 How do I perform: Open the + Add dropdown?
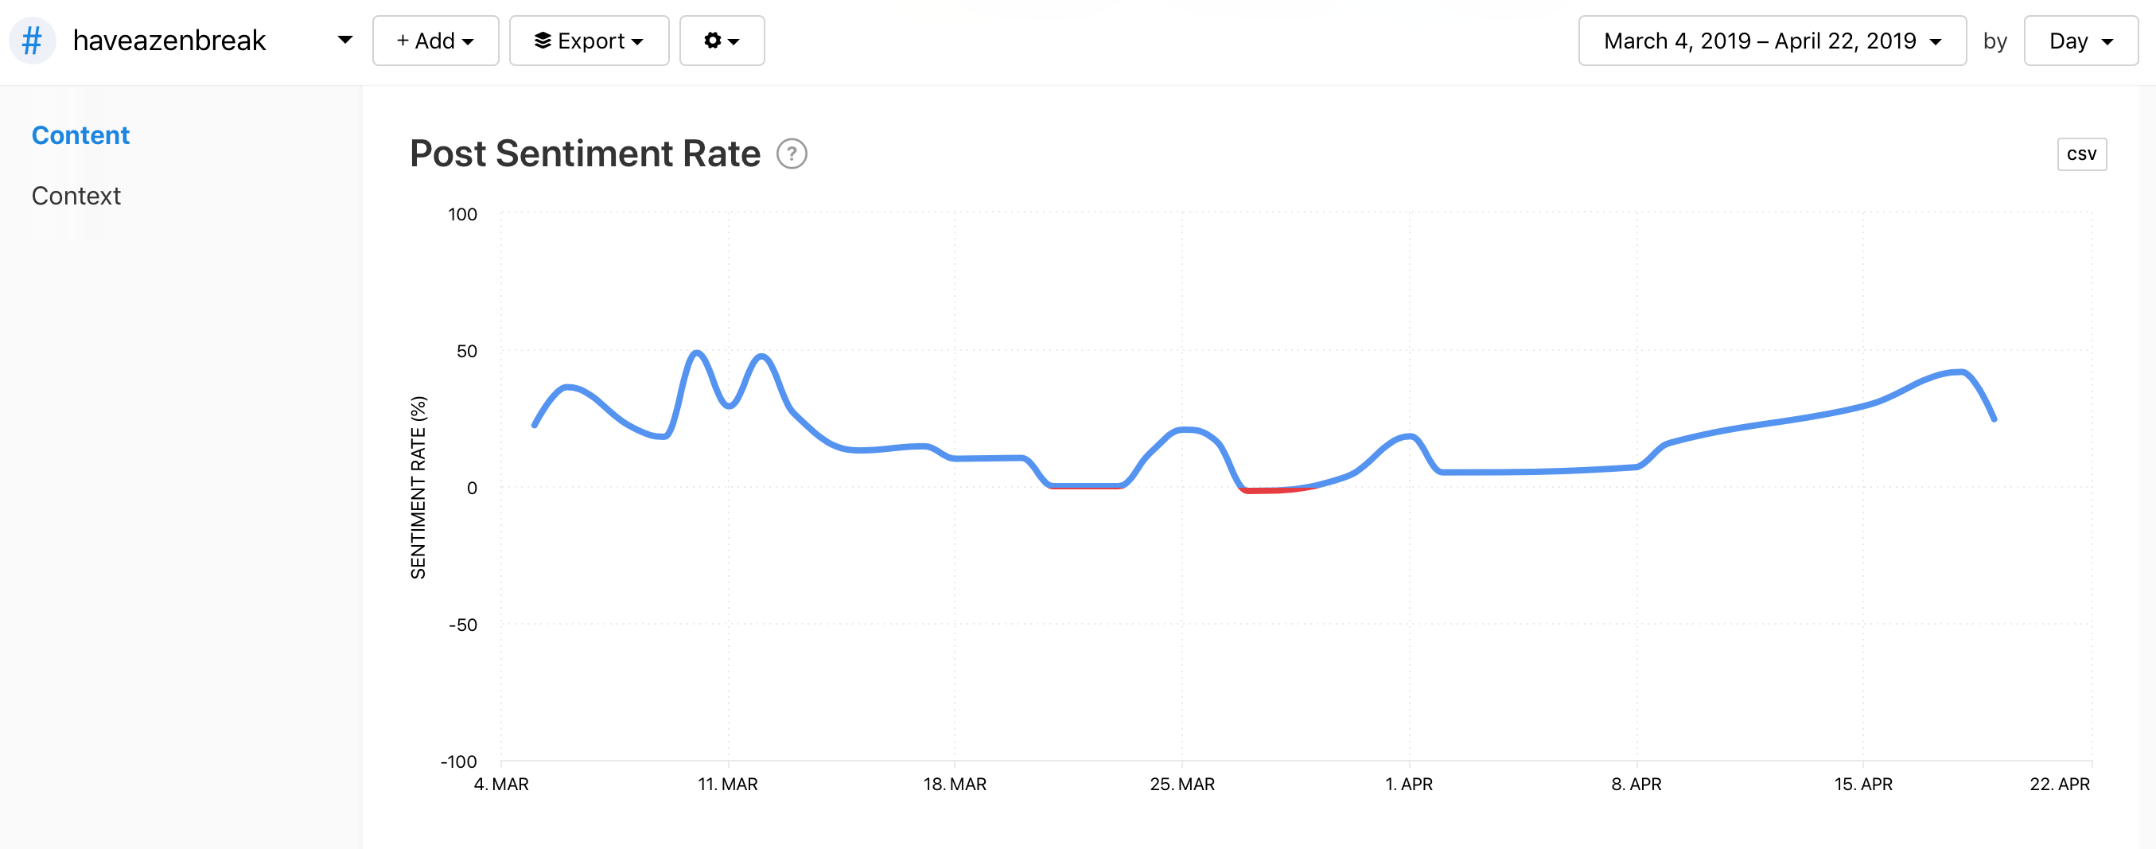(434, 41)
